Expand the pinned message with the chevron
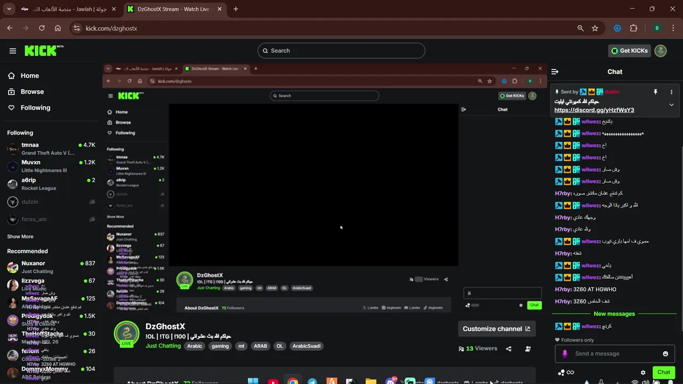The width and height of the screenshot is (683, 384). click(671, 105)
